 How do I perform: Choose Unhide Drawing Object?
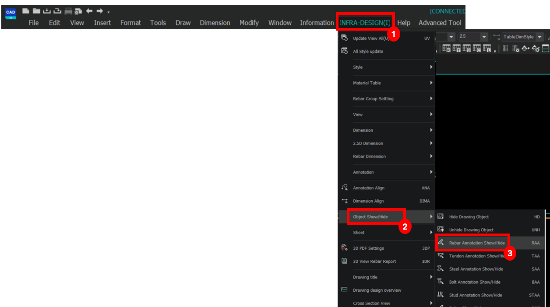490,230
